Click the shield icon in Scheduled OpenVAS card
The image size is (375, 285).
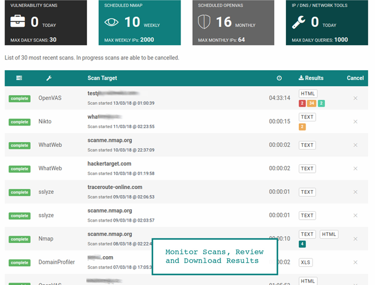point(204,22)
